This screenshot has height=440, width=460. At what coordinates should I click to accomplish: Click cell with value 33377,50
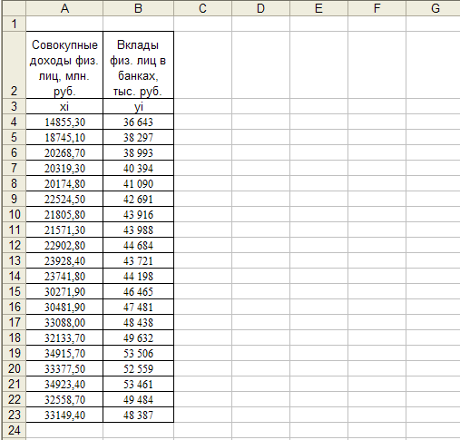point(64,368)
